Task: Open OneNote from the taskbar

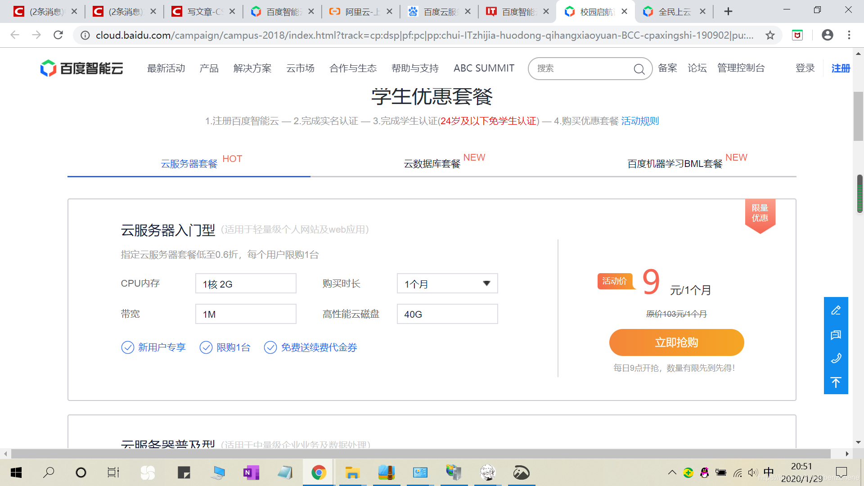Action: tap(251, 472)
